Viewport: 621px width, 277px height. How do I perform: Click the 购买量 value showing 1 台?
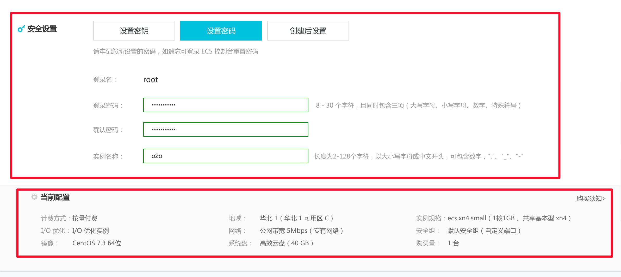point(454,243)
